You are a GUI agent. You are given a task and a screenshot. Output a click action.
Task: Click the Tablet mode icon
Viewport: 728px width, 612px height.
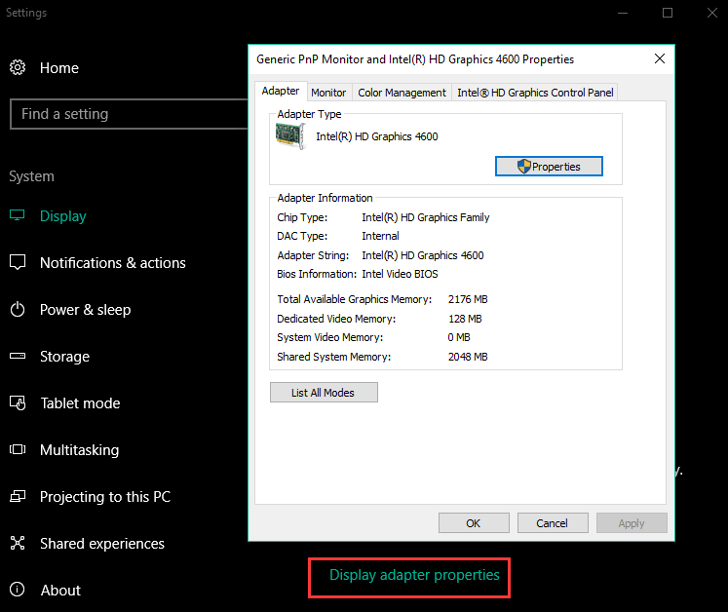click(18, 403)
